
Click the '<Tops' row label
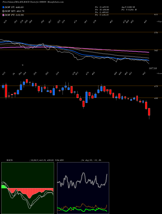159,22
